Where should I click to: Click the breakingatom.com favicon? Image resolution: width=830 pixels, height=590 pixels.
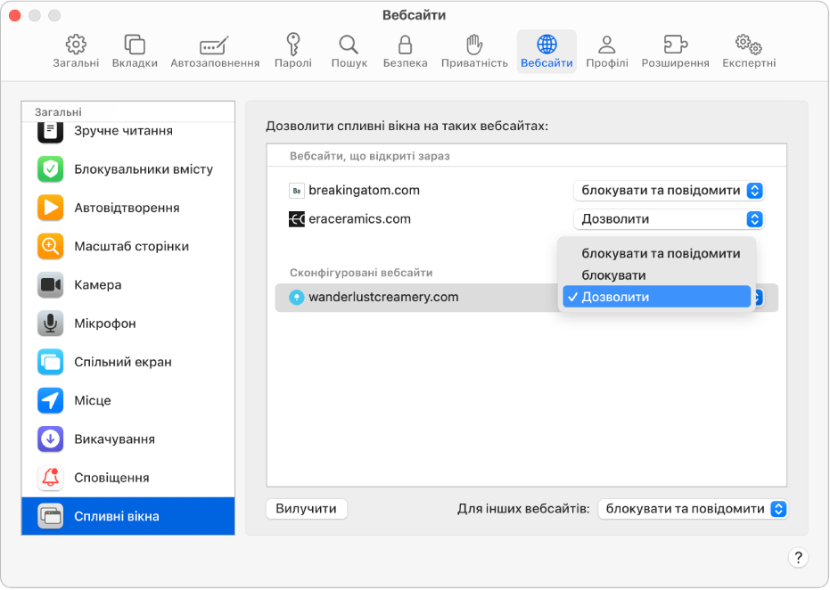(296, 191)
